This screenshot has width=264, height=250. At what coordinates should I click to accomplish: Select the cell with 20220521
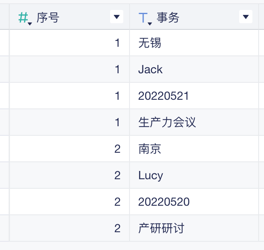[196, 96]
